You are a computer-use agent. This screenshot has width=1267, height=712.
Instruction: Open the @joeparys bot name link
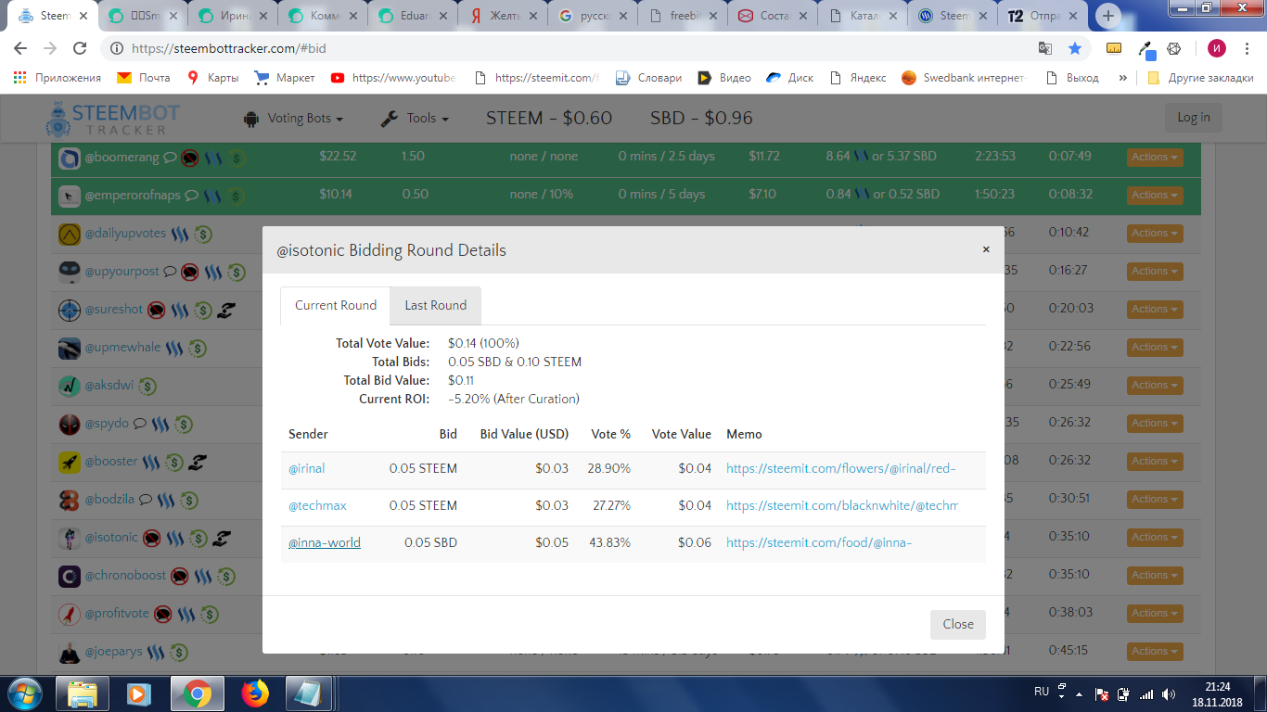113,651
